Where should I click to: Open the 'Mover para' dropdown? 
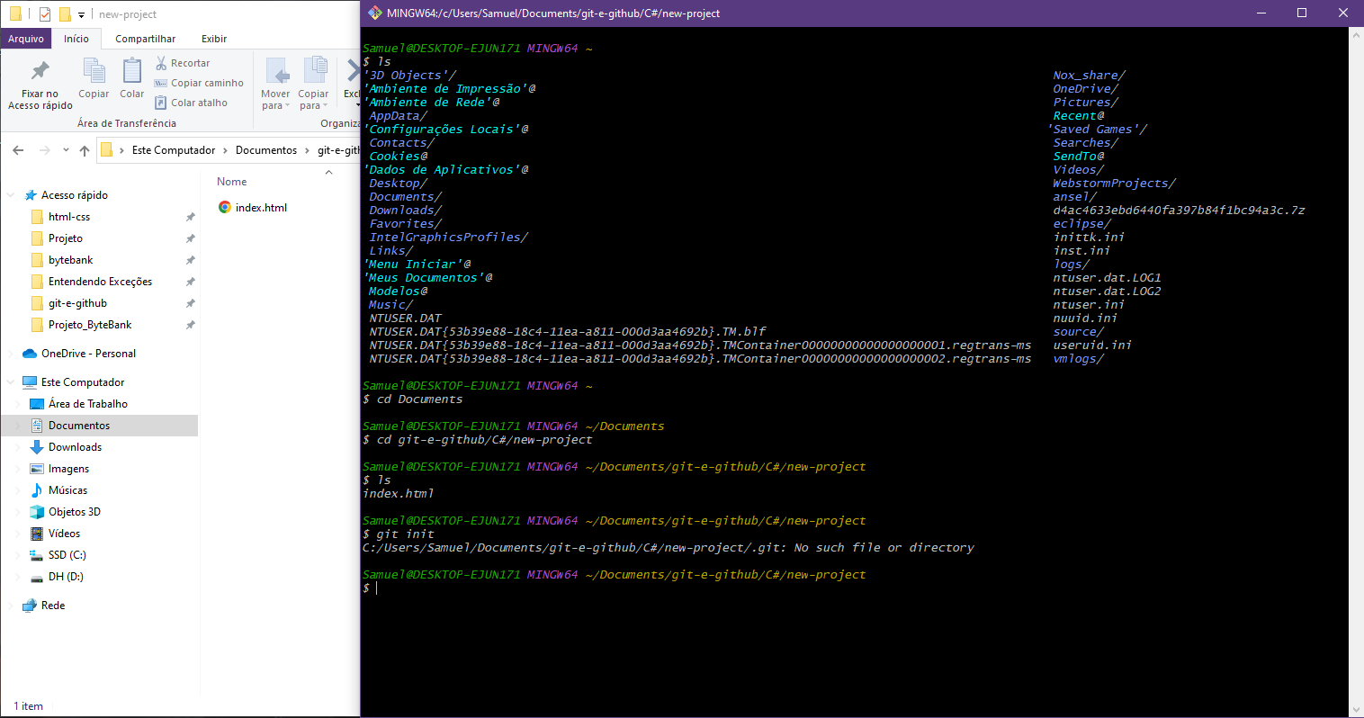(x=275, y=100)
